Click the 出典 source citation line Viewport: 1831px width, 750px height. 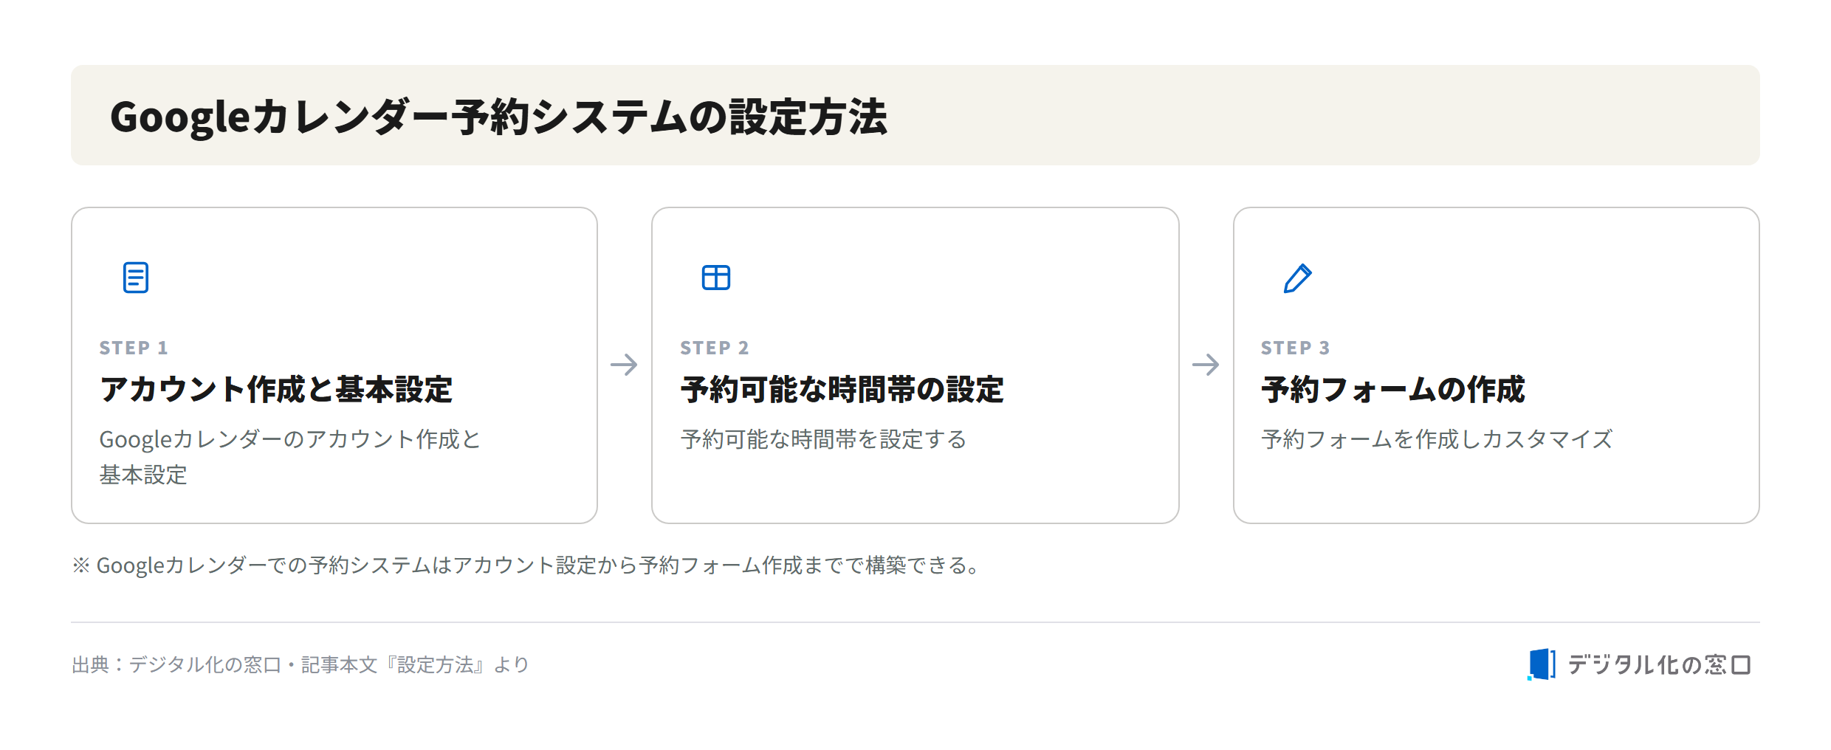tap(300, 665)
